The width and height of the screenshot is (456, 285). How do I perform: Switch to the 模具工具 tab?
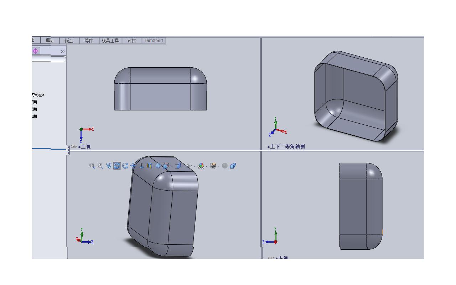[x=110, y=41]
